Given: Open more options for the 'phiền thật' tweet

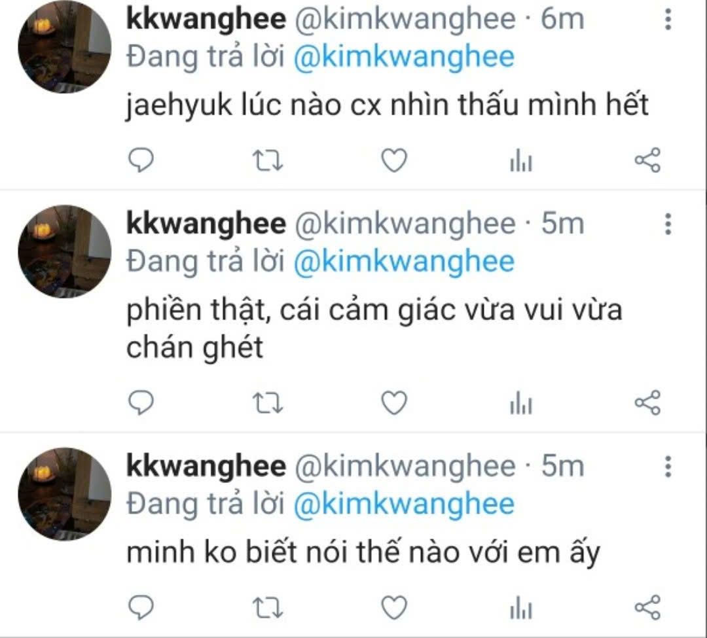Looking at the screenshot, I should pos(668,224).
